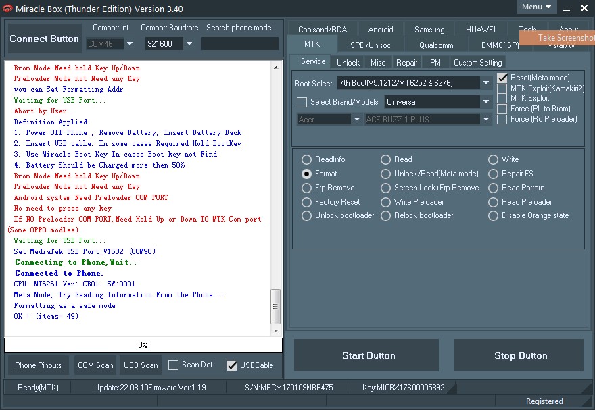The height and width of the screenshot is (410, 595).
Task: Click the Miracle Box app logo icon
Action: pos(7,8)
